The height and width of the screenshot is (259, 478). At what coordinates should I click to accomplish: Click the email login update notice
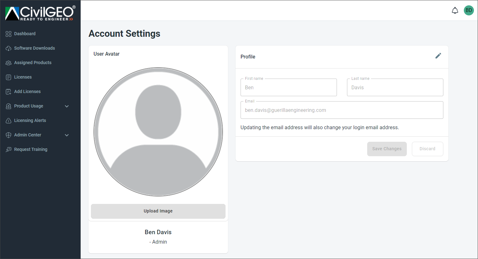320,128
